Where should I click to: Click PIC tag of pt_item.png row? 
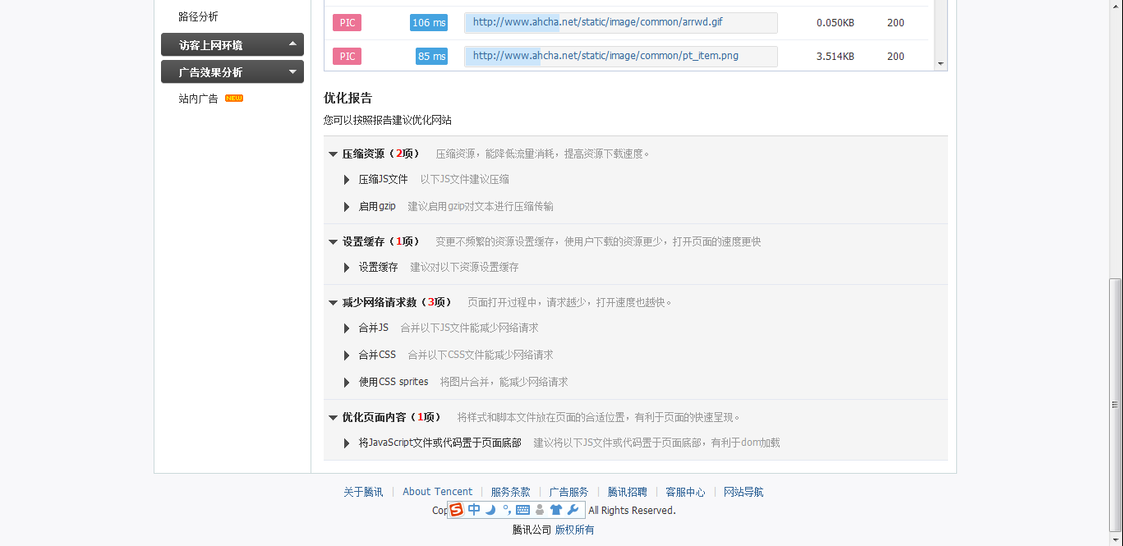[x=347, y=57]
